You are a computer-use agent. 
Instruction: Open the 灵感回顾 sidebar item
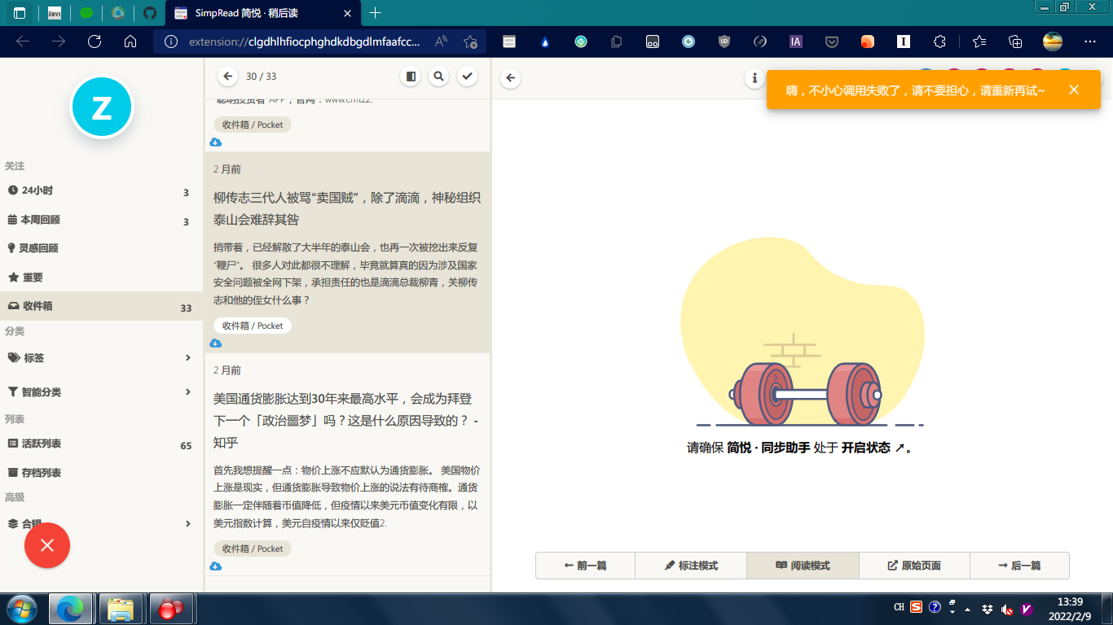point(101,248)
